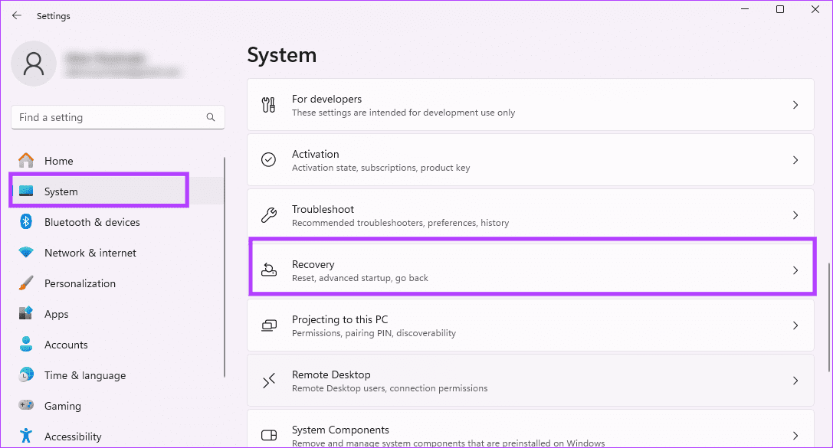Screen dimensions: 833x448
Task: Expand the For developers chevron
Action: tap(795, 105)
